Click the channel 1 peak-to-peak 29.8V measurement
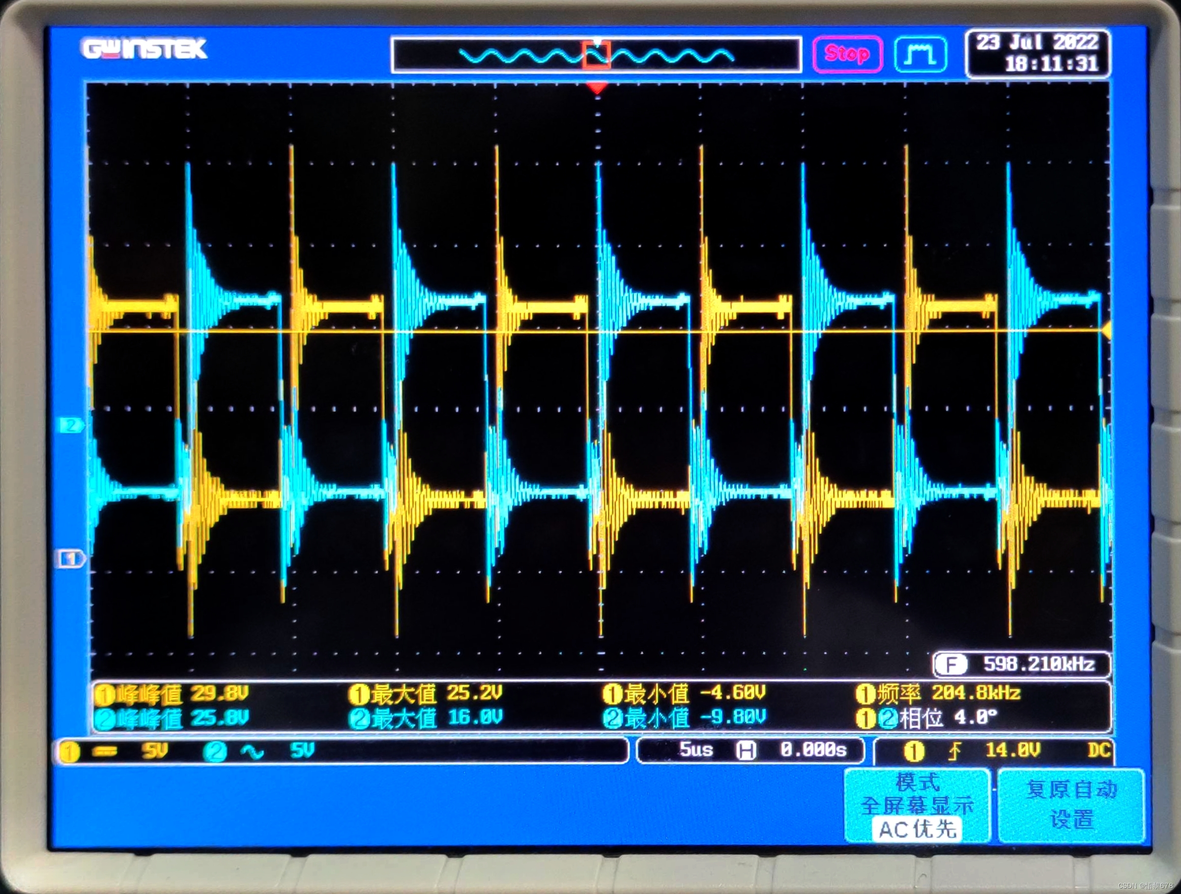 (x=172, y=694)
